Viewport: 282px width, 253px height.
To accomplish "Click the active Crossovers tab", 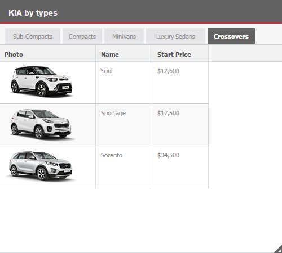I will coord(231,36).
